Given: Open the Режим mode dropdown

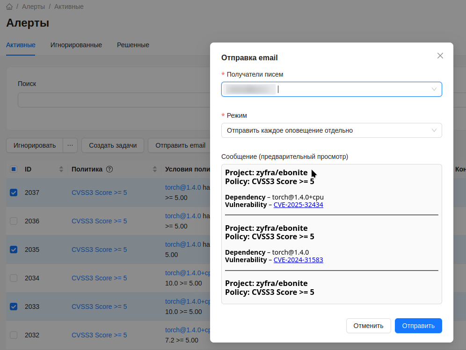Looking at the screenshot, I should coord(332,131).
